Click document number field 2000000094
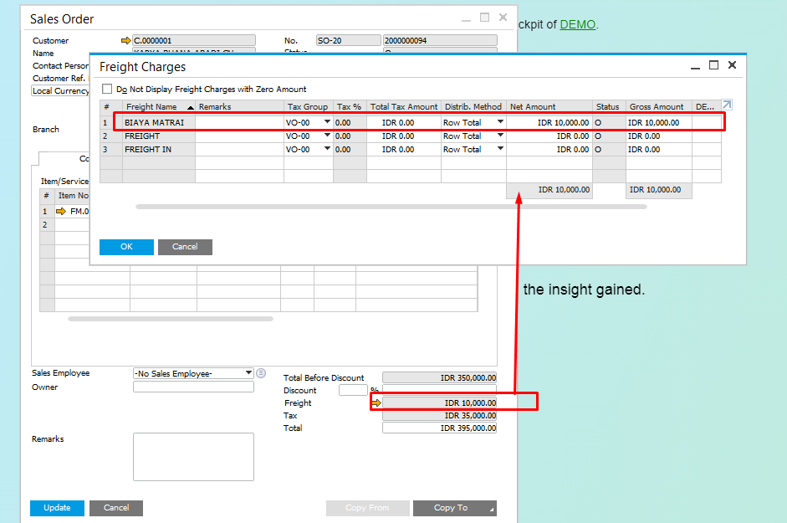Image resolution: width=787 pixels, height=523 pixels. (440, 41)
